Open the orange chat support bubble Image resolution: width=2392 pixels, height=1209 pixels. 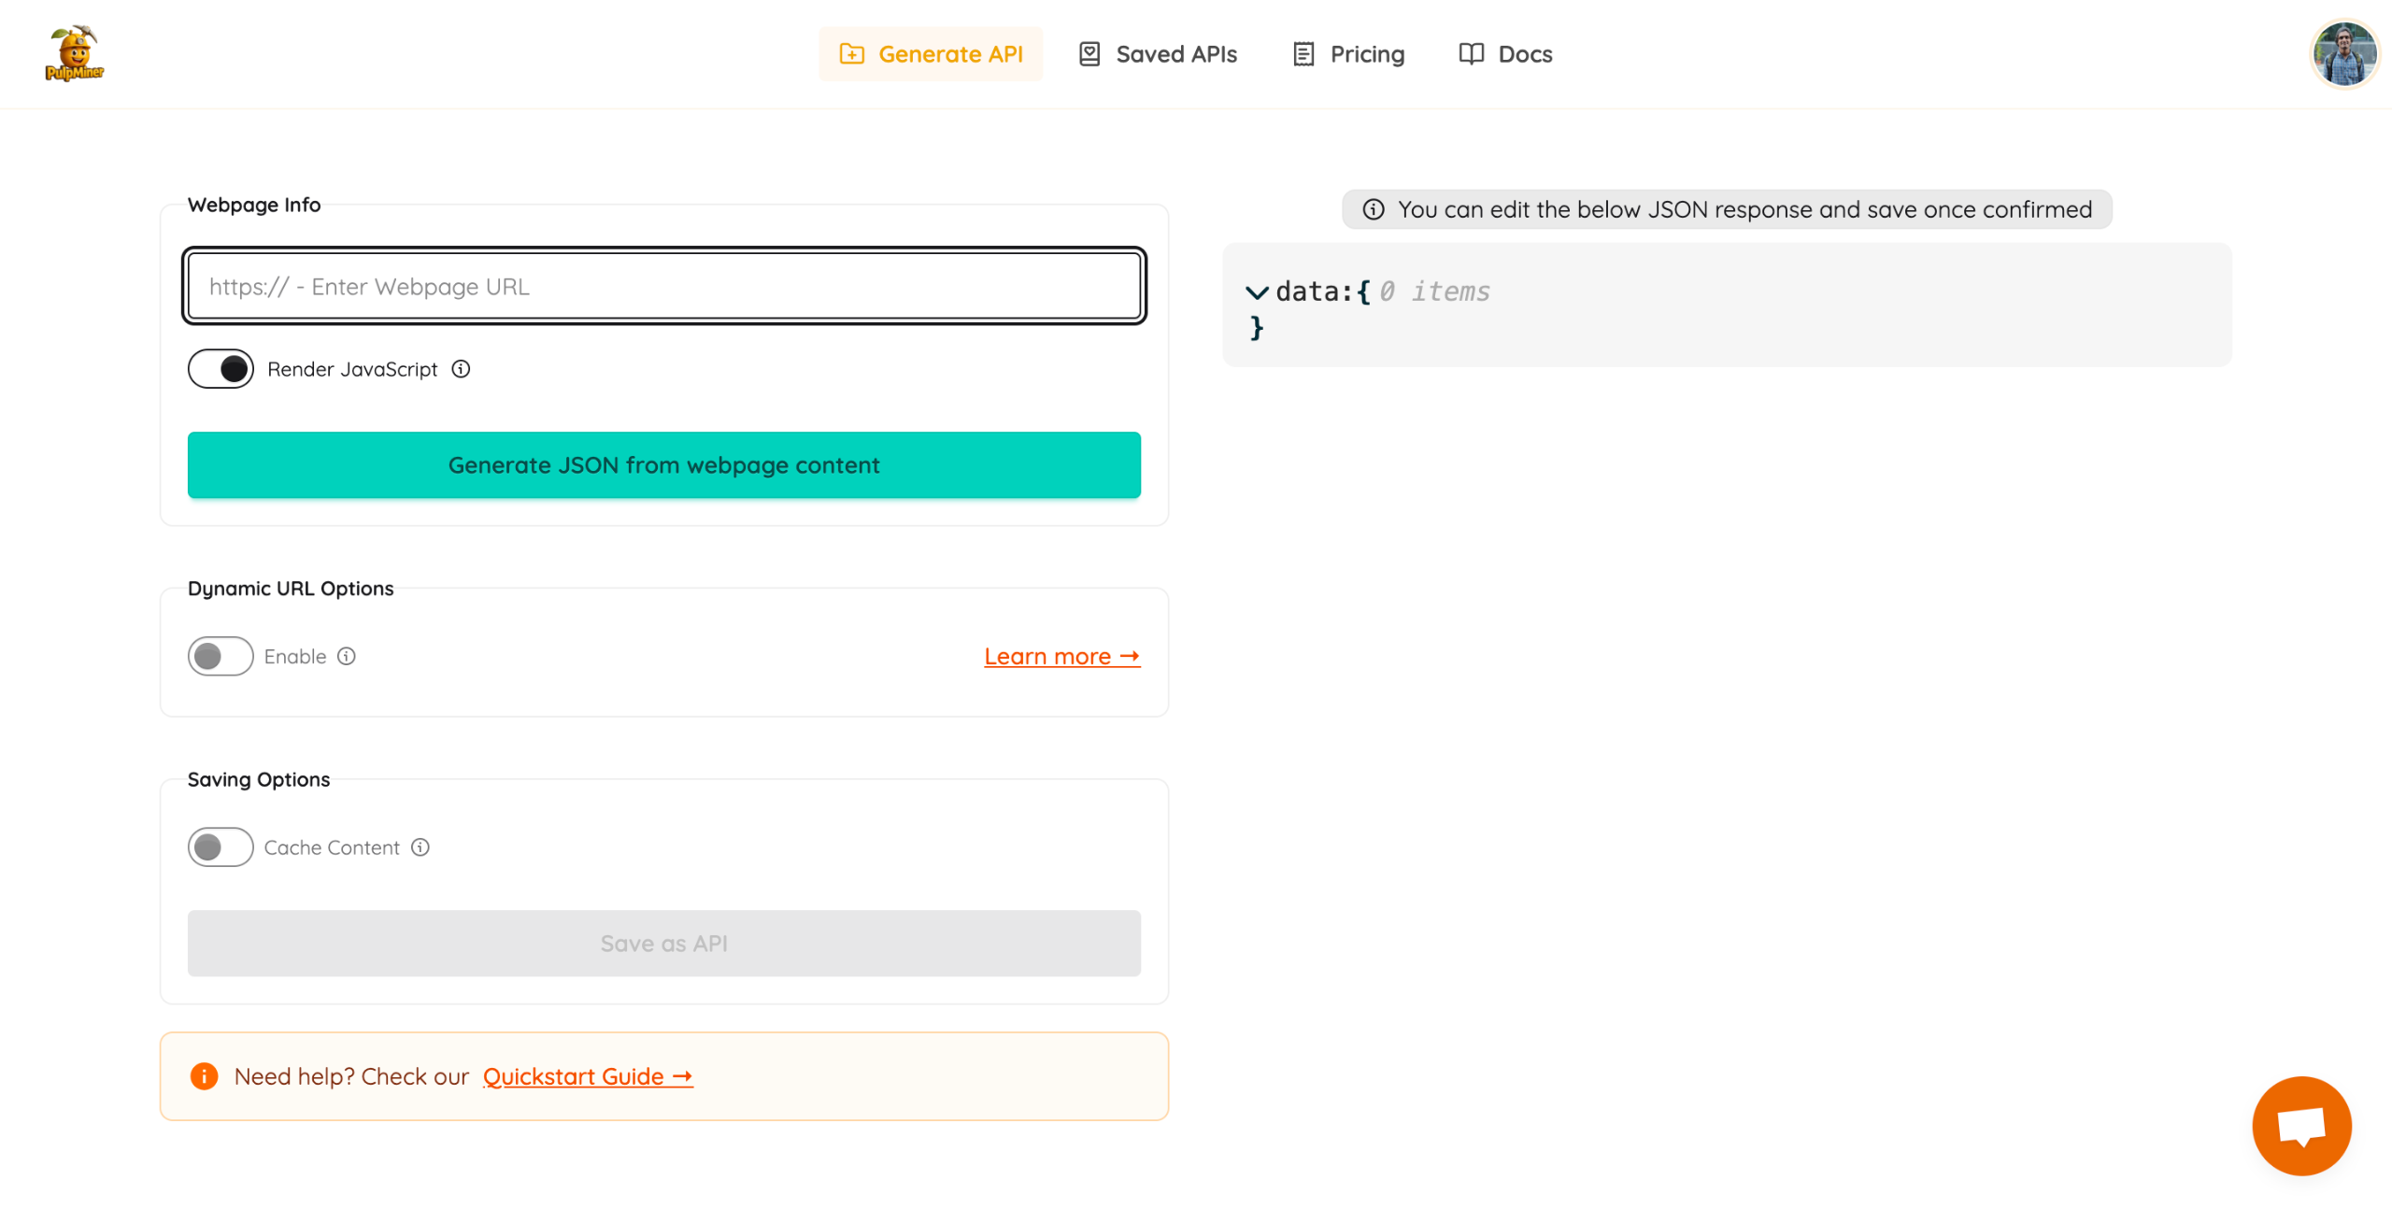pos(2300,1125)
